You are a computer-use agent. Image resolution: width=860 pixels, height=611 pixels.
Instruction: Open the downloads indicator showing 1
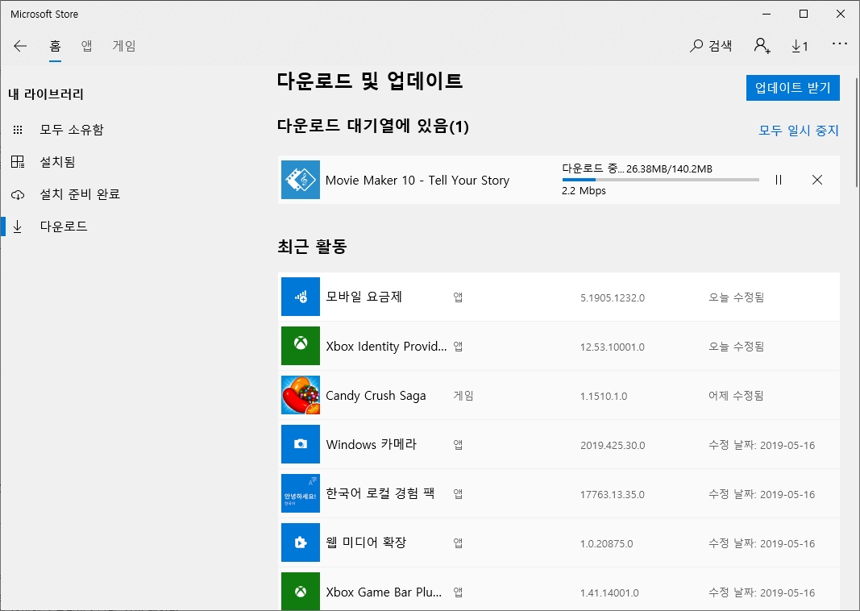800,46
